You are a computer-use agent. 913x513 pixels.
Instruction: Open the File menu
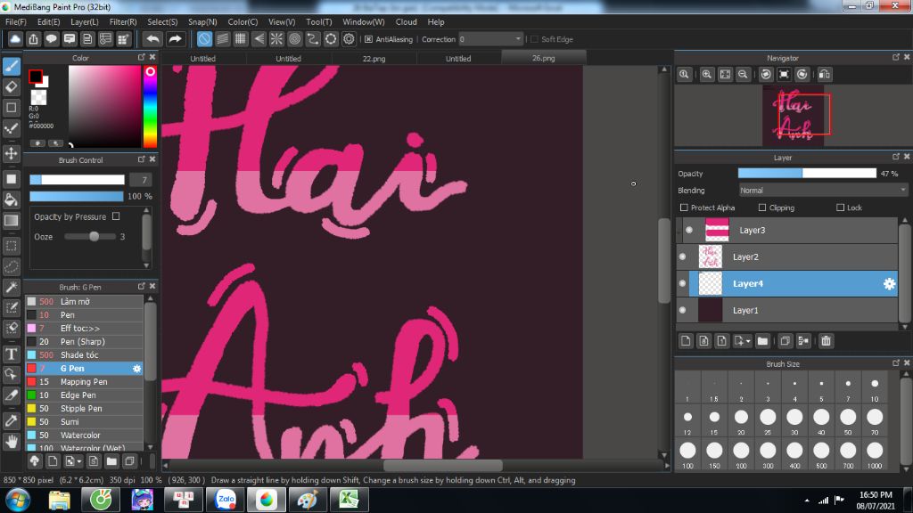tap(16, 22)
